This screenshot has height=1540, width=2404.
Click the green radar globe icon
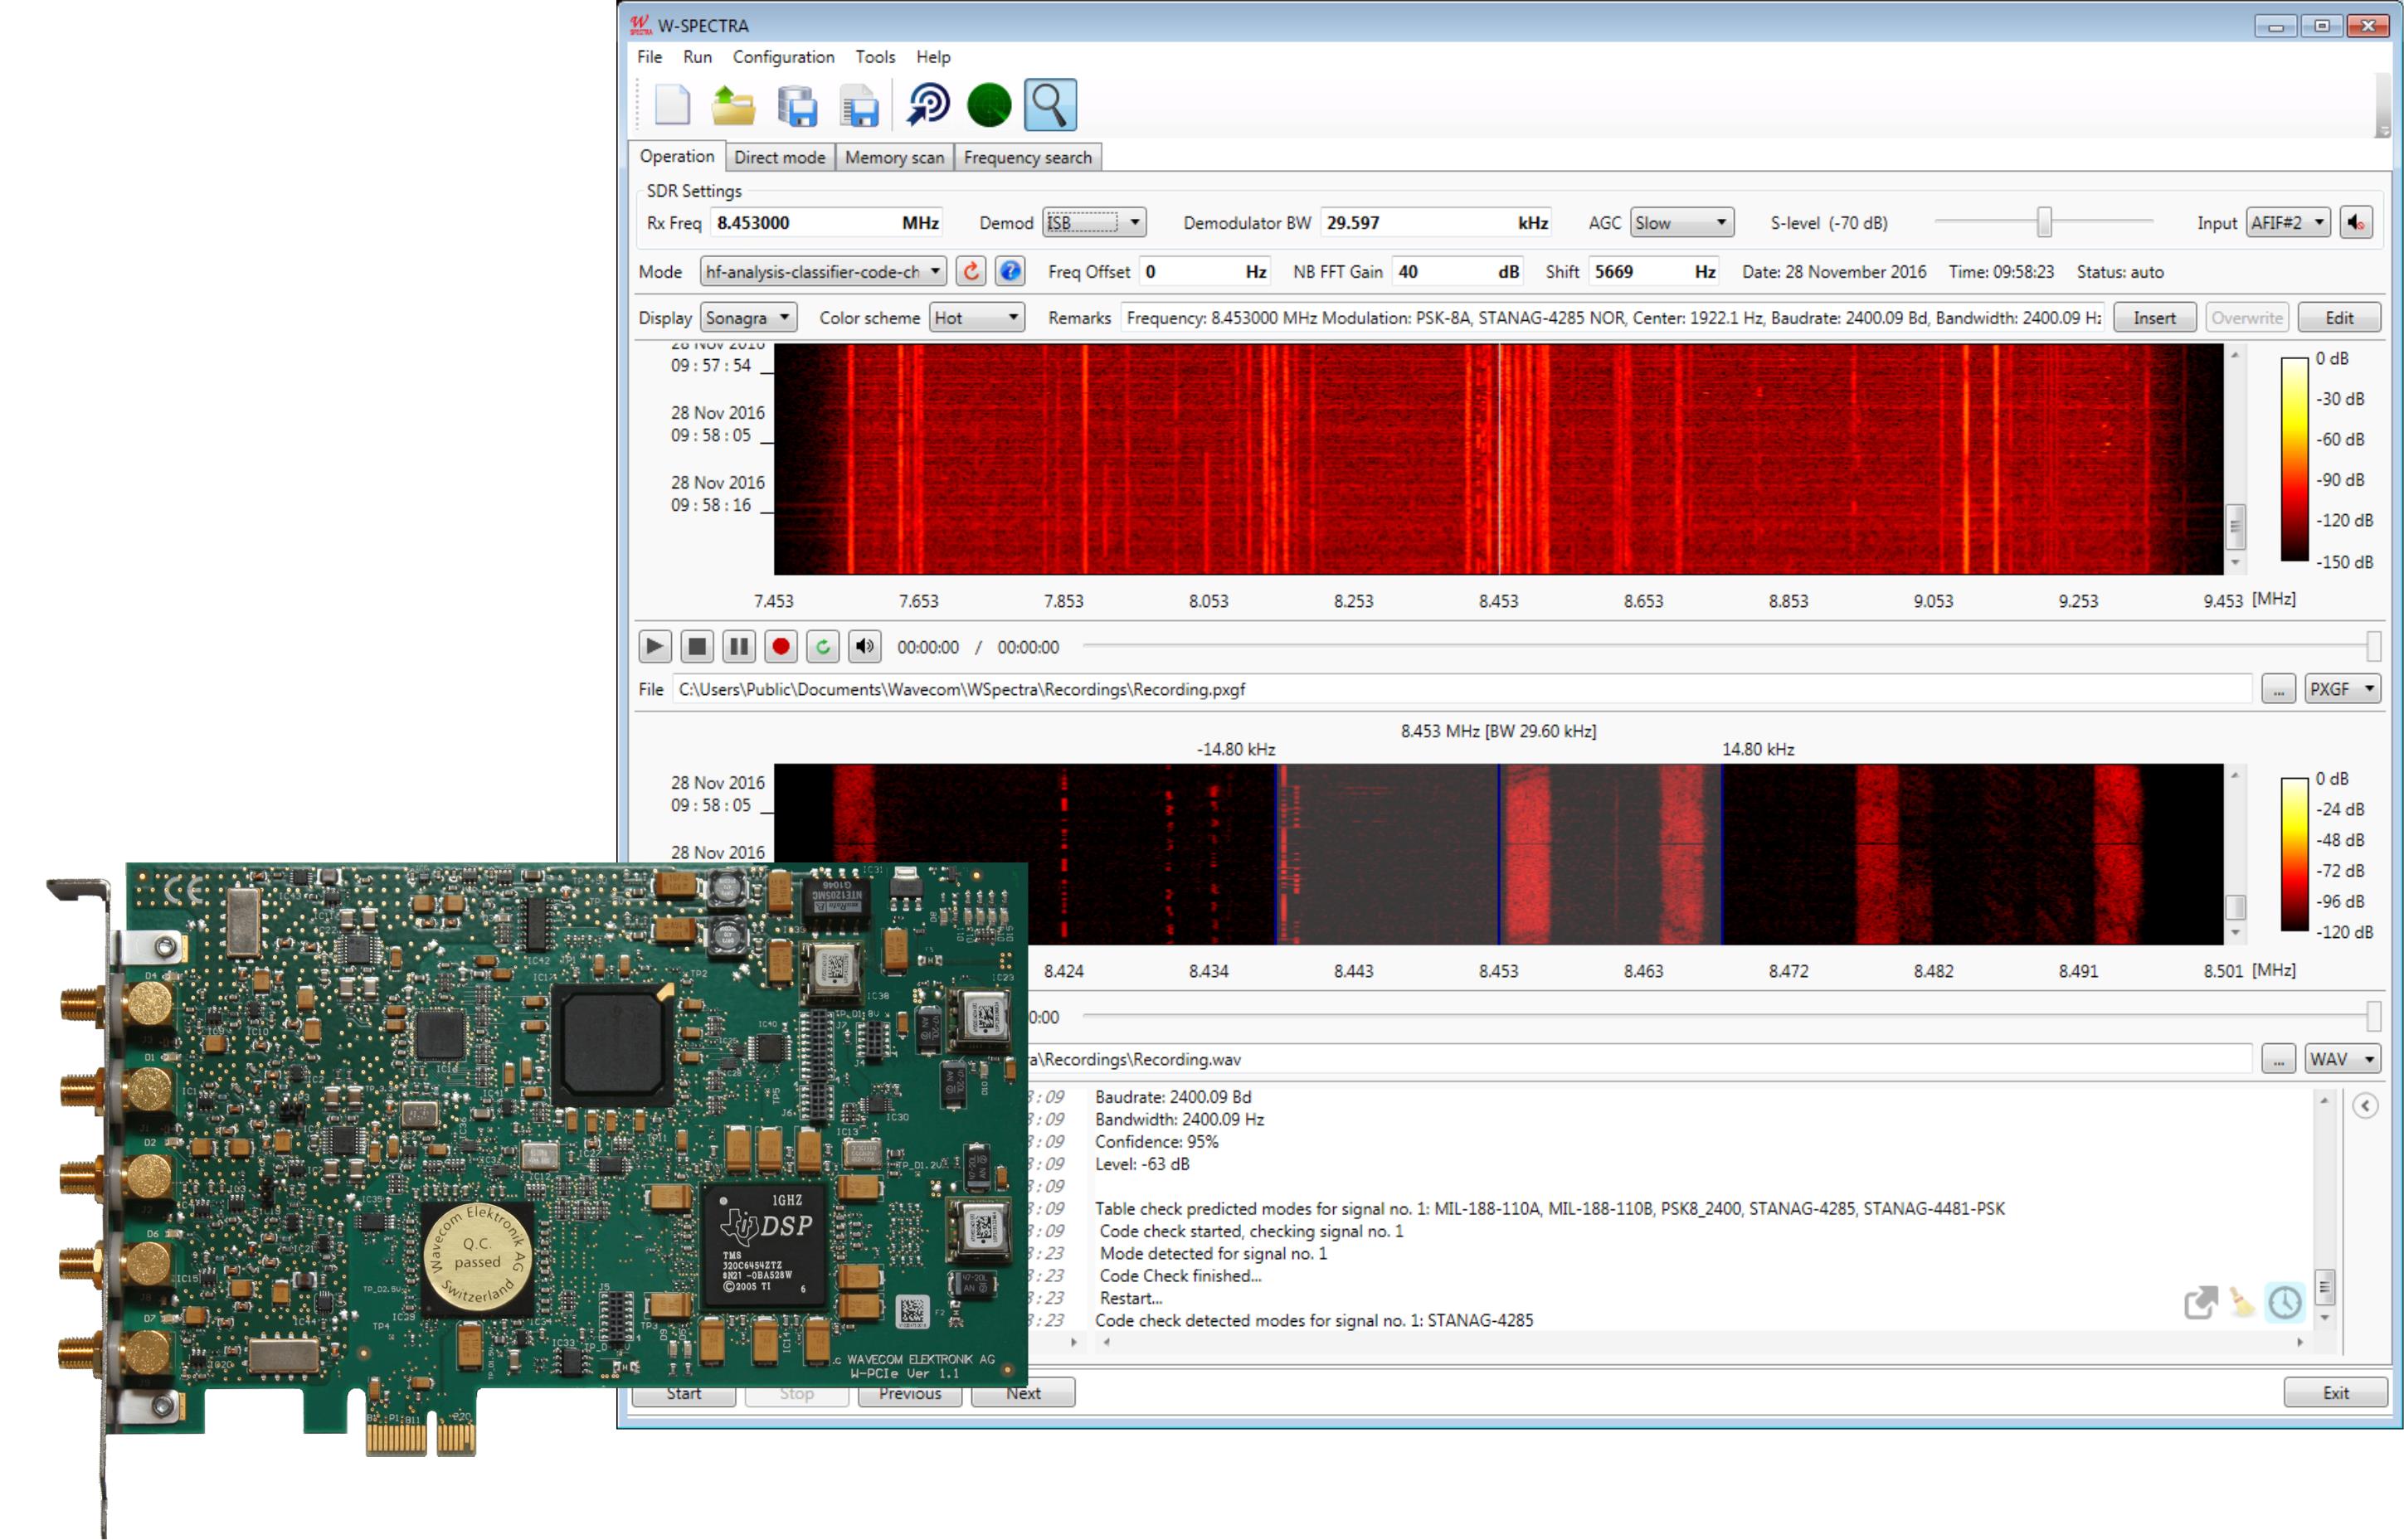point(989,105)
